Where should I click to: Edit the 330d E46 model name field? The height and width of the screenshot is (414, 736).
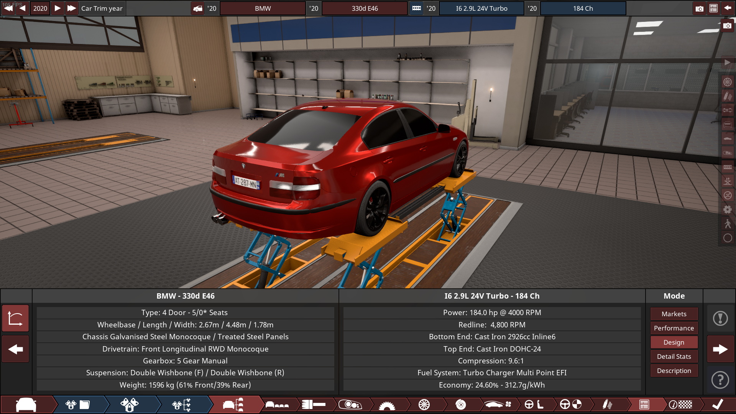point(365,8)
